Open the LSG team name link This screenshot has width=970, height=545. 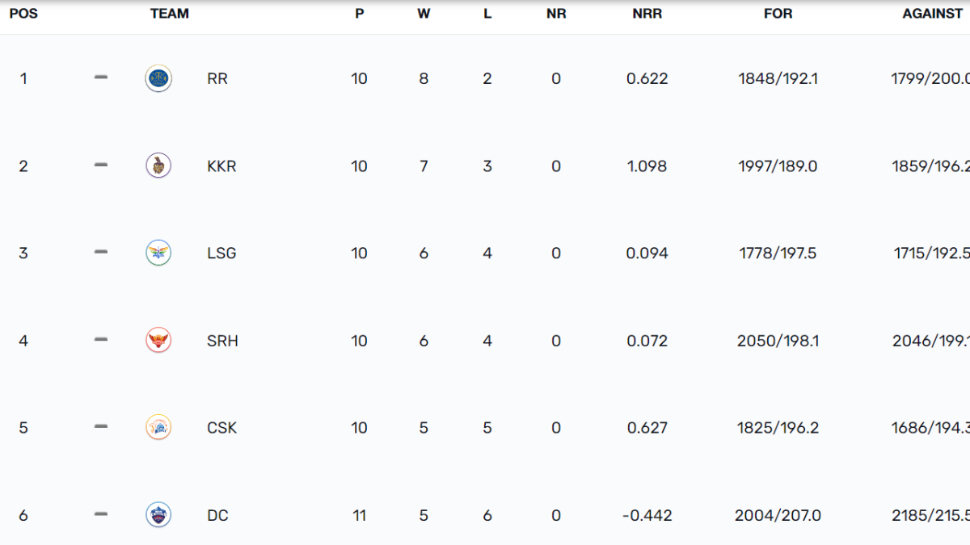point(221,253)
